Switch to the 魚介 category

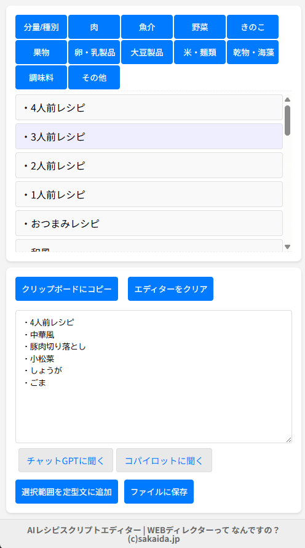(x=147, y=27)
